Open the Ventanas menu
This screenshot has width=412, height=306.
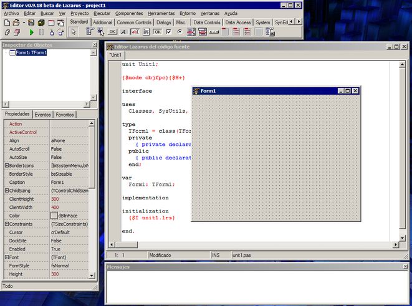point(209,13)
